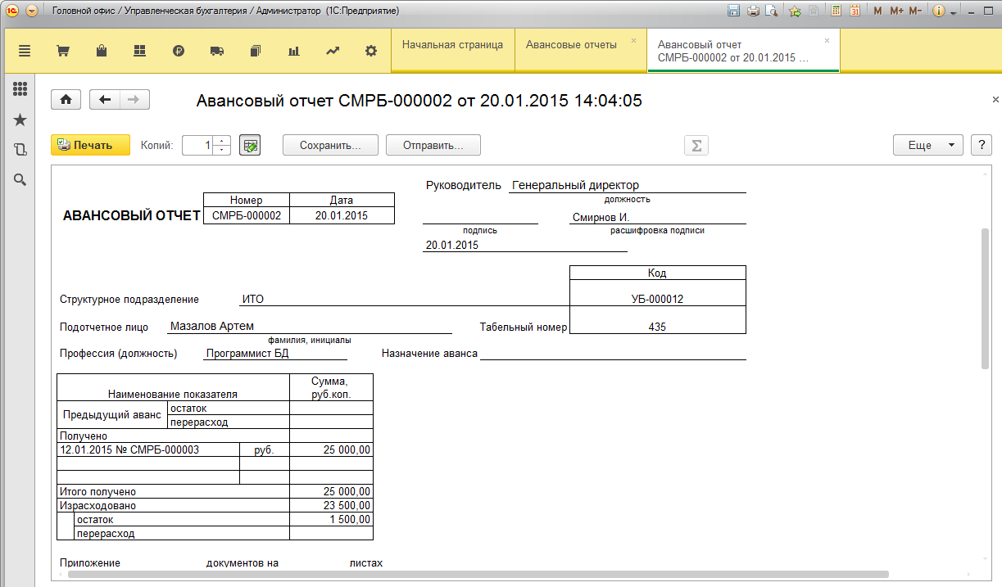Click the M memory button

tap(877, 11)
